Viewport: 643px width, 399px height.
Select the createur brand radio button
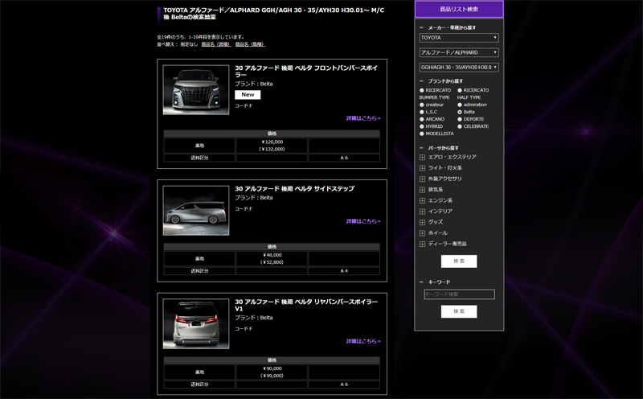click(421, 105)
